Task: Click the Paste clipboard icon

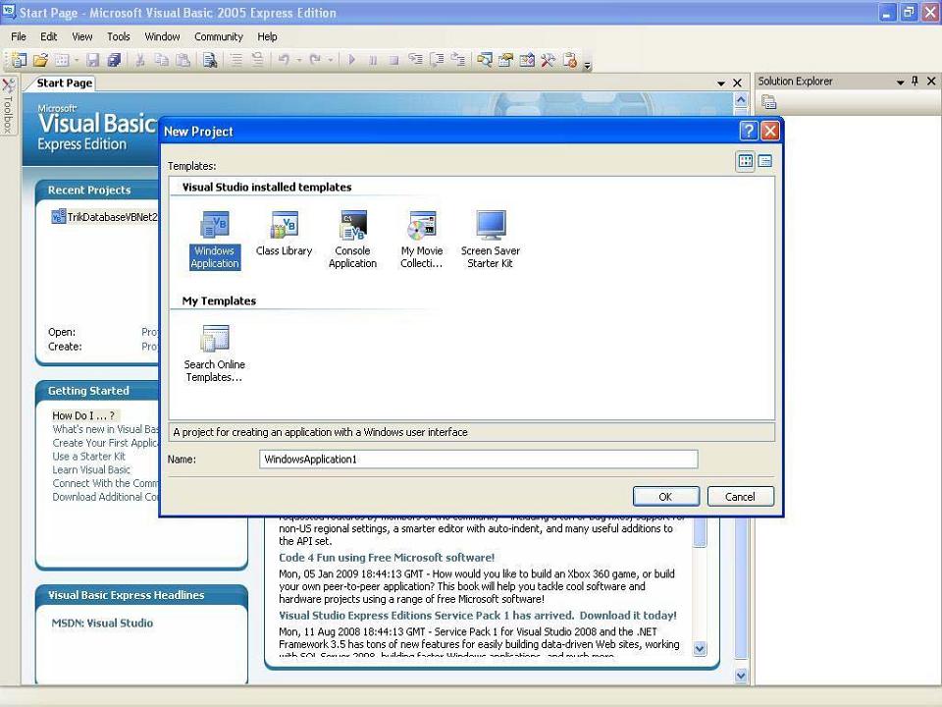Action: 183,60
